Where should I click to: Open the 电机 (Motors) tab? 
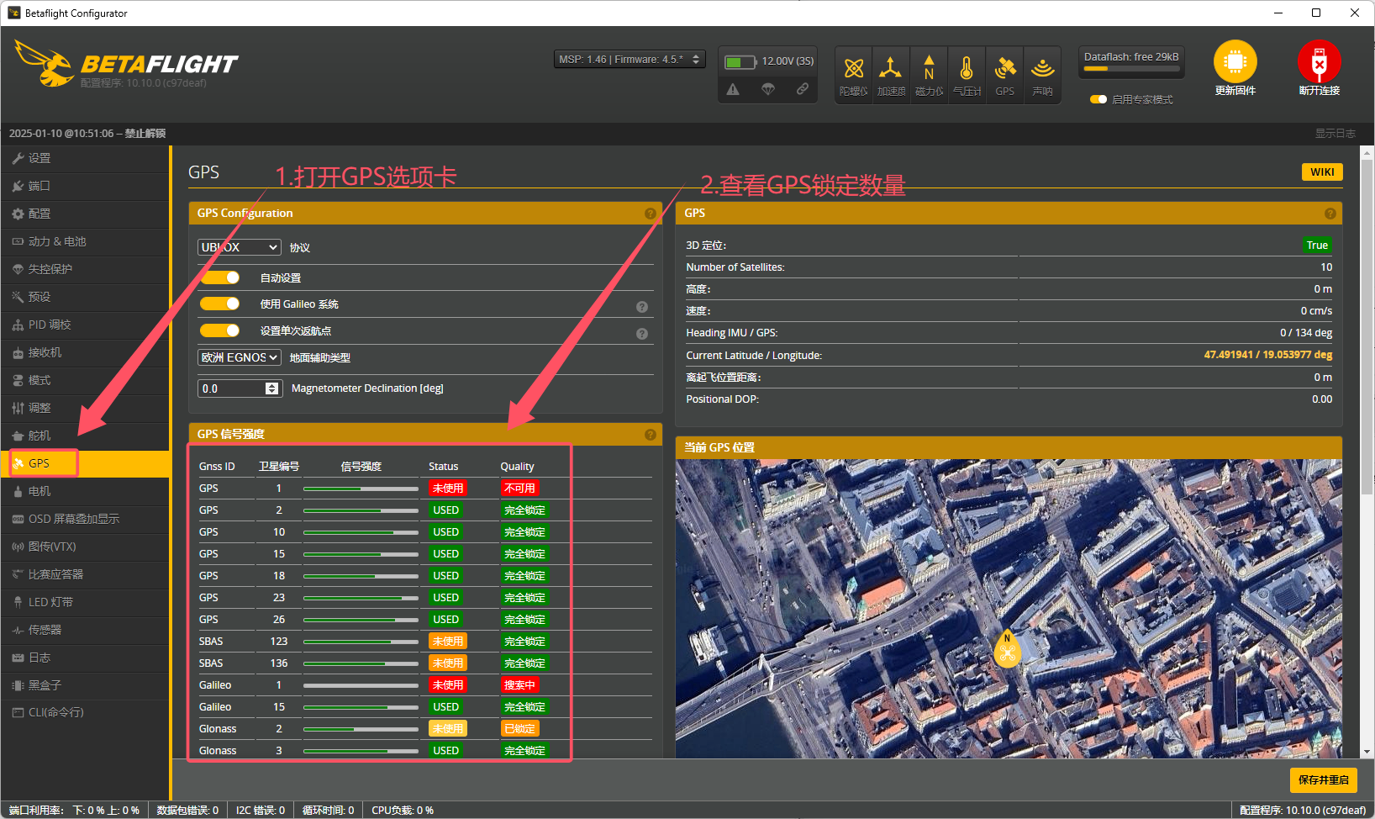coord(85,491)
